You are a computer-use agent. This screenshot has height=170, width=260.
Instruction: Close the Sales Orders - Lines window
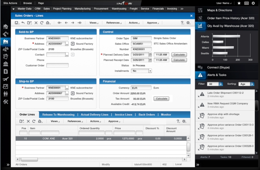click(191, 16)
